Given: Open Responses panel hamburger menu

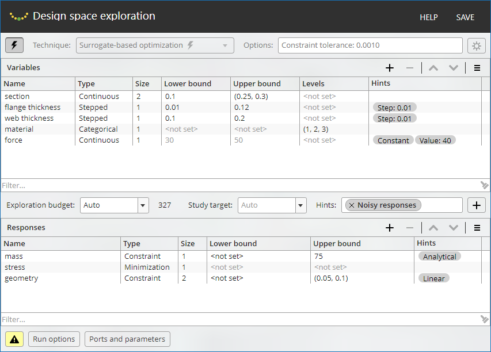Looking at the screenshot, I should (x=477, y=228).
